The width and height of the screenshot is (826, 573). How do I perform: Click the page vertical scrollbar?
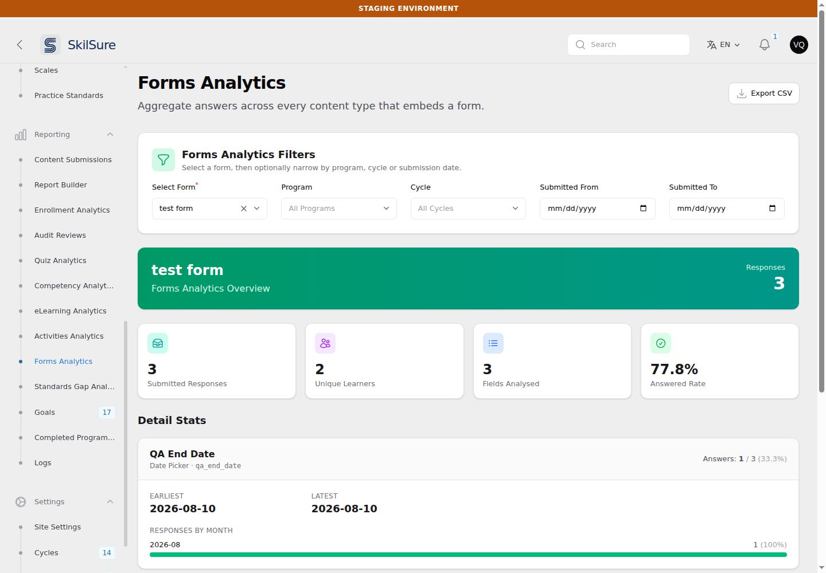[821, 201]
